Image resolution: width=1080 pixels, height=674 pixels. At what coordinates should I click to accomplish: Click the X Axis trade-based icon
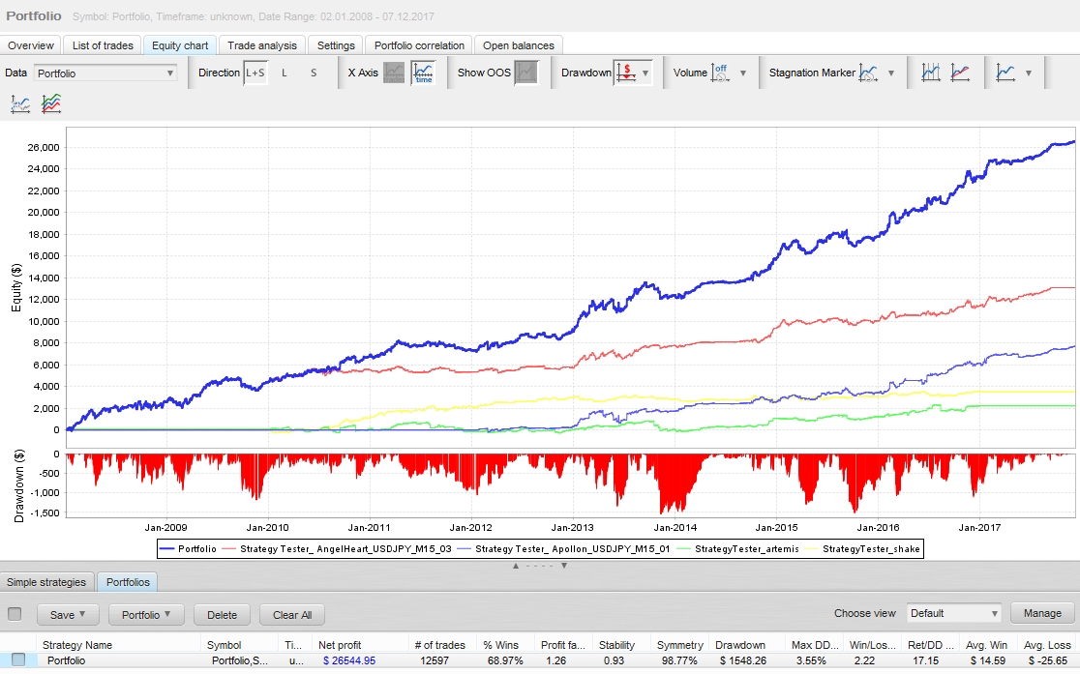[x=394, y=73]
